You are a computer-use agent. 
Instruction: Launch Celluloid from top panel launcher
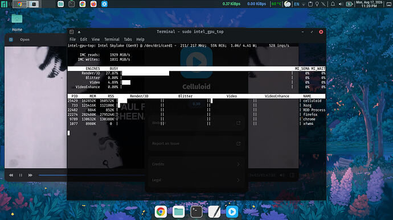(x=105, y=4)
